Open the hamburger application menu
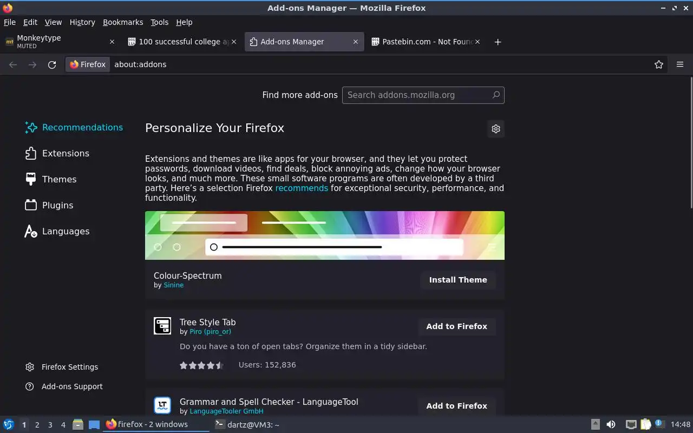693x433 pixels. (680, 64)
